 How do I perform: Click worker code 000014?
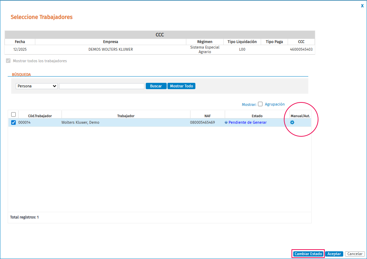click(24, 122)
